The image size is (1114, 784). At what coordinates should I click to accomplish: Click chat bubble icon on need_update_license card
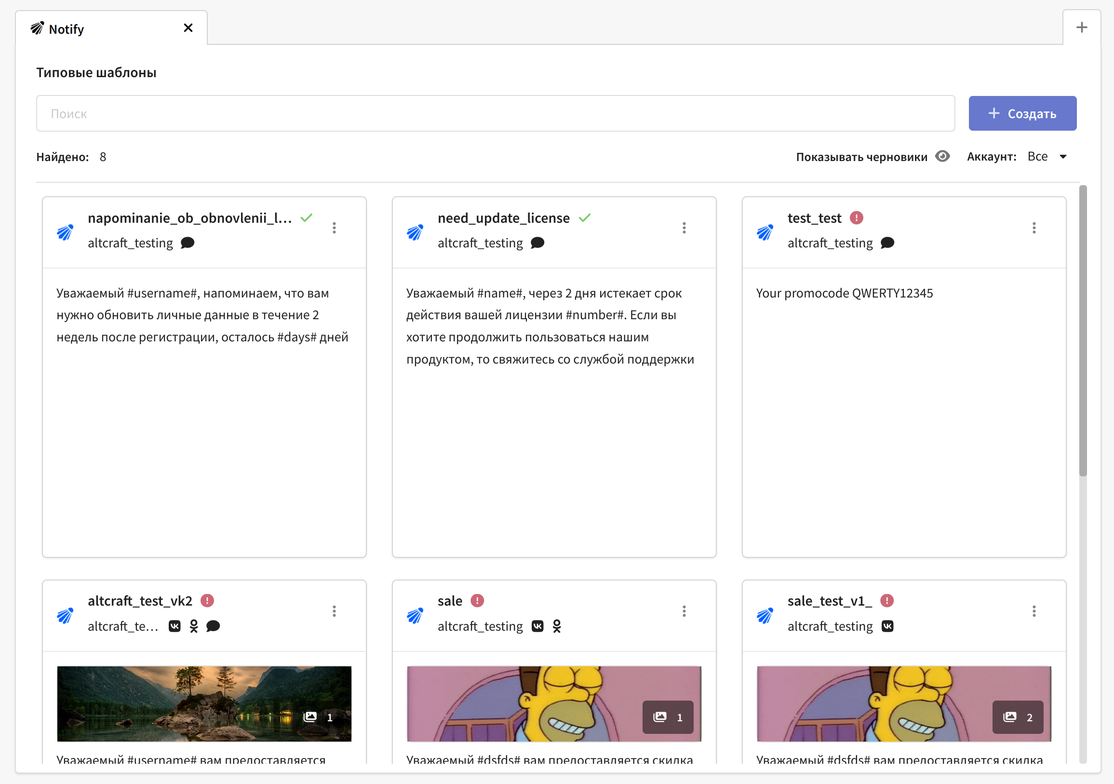coord(537,243)
